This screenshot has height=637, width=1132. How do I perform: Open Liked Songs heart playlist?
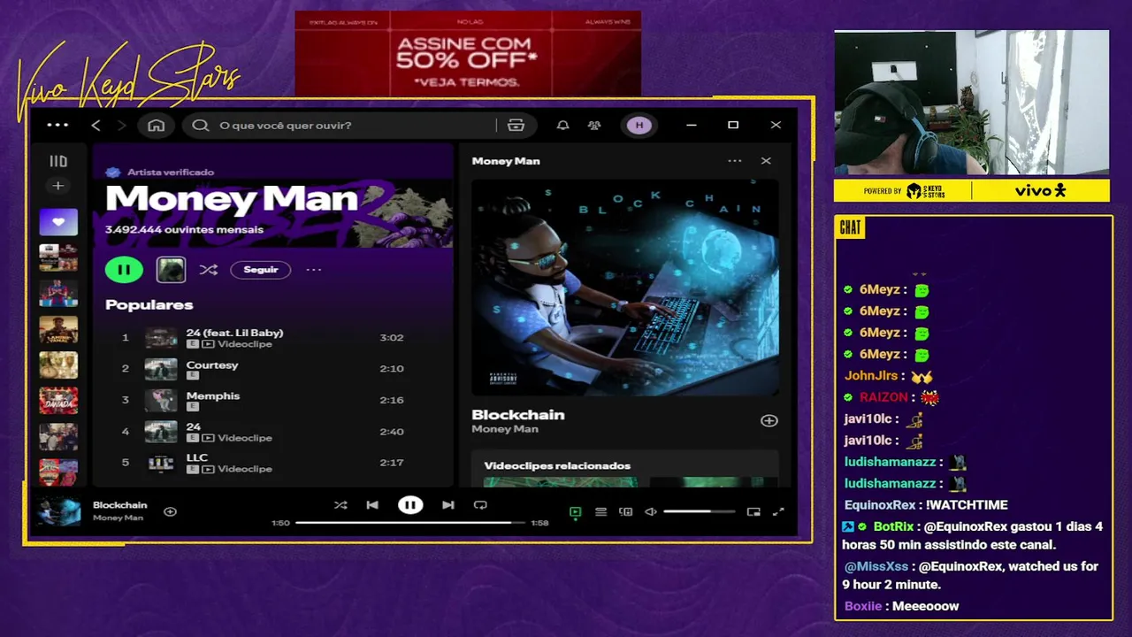[58, 222]
